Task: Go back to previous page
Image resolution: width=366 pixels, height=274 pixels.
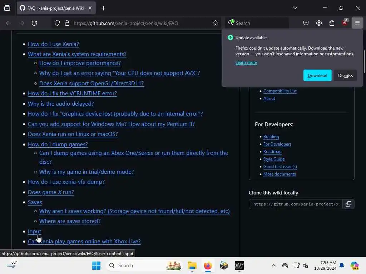Action: click(9, 23)
